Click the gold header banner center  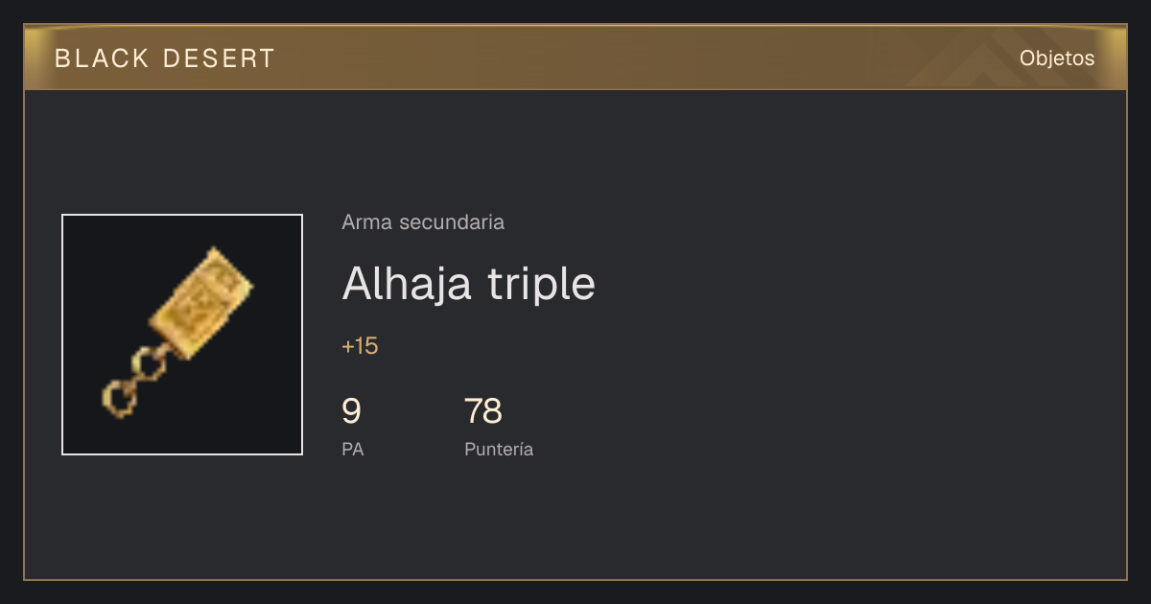tap(575, 58)
